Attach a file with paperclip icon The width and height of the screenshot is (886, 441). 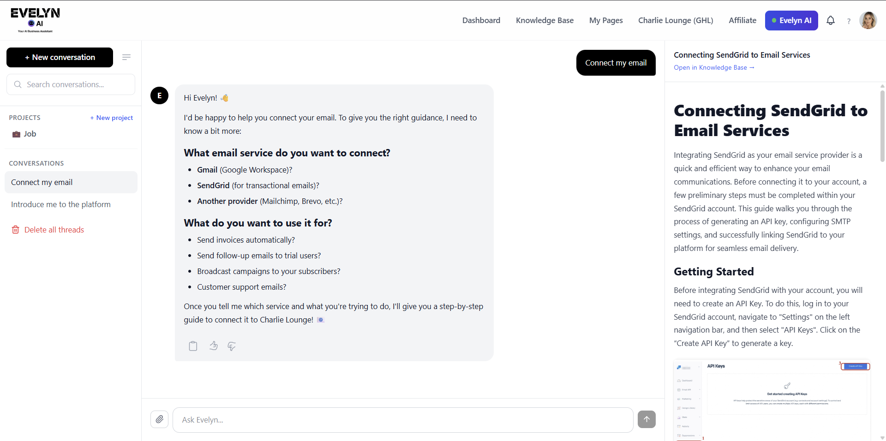159,419
